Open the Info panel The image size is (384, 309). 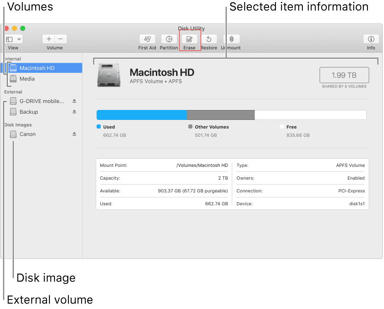[x=371, y=39]
